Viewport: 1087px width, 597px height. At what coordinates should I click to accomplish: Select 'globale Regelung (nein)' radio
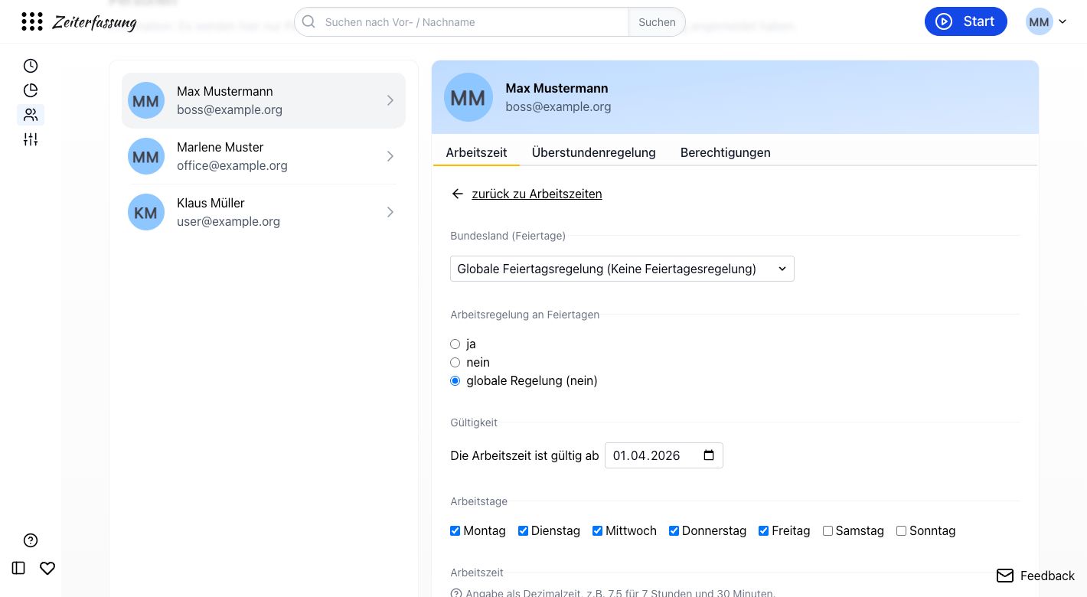pos(455,381)
